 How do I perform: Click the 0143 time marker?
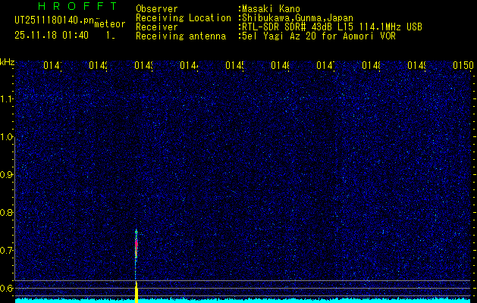(143, 65)
